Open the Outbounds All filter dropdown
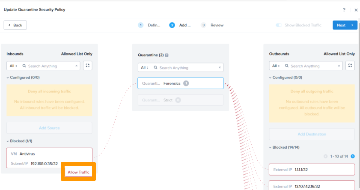 (275, 66)
